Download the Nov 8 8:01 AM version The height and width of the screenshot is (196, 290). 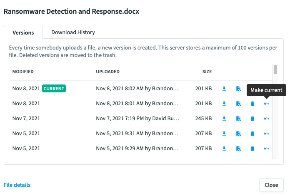pos(224,104)
